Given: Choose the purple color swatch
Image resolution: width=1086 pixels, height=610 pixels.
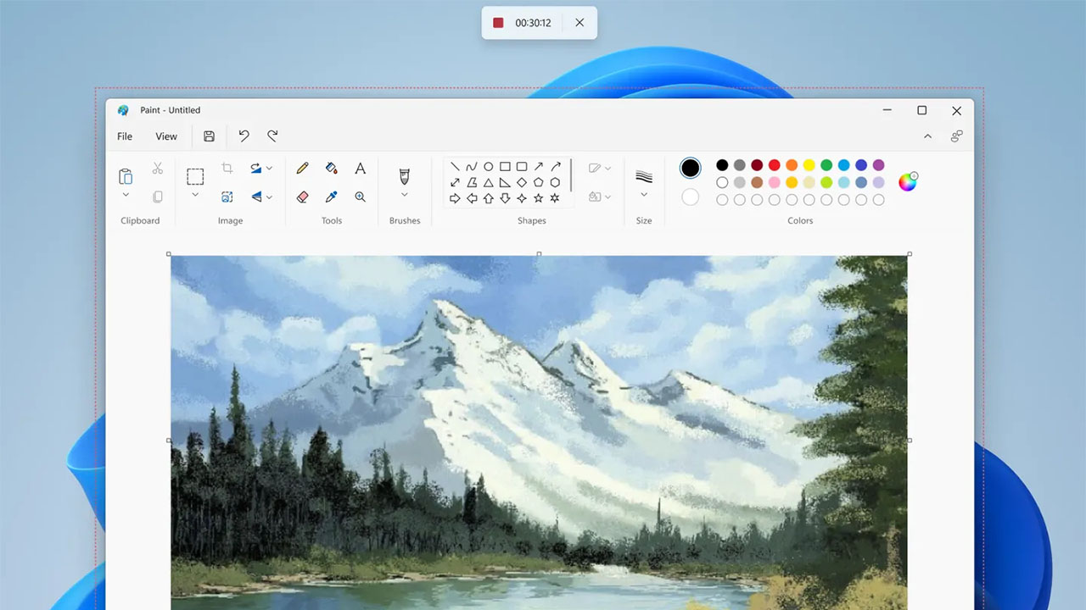Looking at the screenshot, I should [879, 165].
